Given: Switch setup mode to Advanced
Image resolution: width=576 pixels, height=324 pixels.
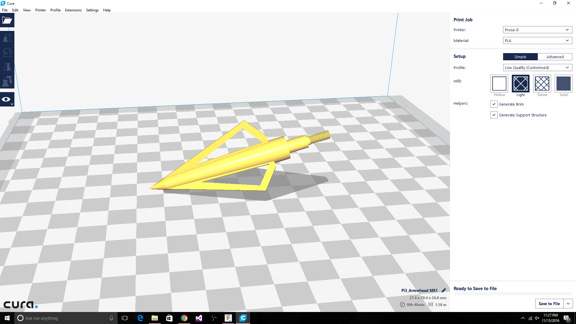Looking at the screenshot, I should coord(555,57).
